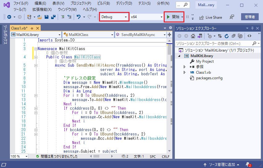Open the ファイル(F) menu

coord(21,3)
